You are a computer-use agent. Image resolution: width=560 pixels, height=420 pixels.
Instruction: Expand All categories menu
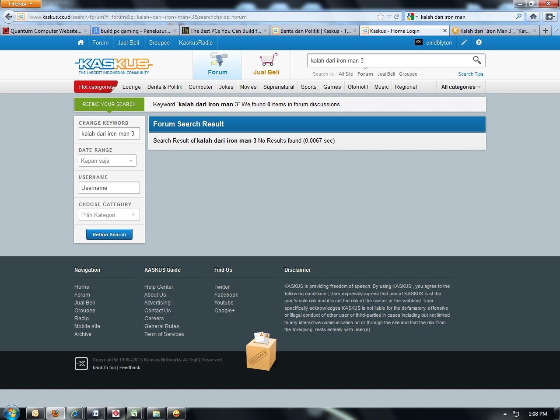[x=461, y=87]
